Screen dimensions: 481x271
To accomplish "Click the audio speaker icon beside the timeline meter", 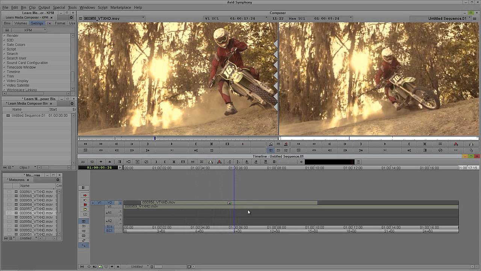I will pyautogui.click(x=301, y=162).
